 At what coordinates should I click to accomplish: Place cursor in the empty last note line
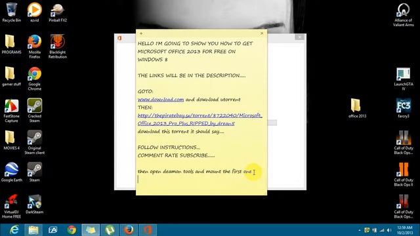tap(201, 180)
